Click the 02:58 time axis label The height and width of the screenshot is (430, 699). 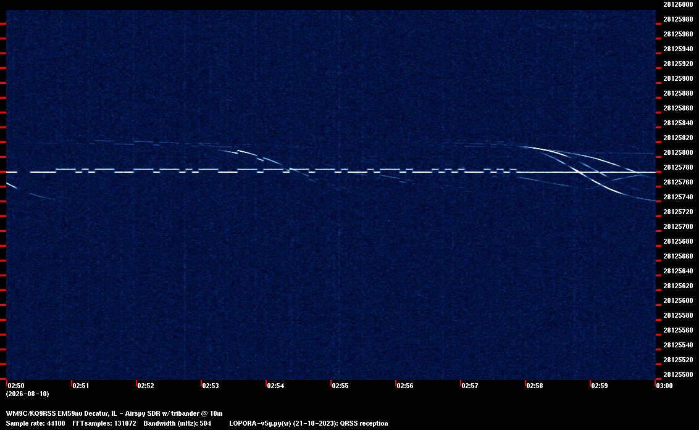coord(535,386)
